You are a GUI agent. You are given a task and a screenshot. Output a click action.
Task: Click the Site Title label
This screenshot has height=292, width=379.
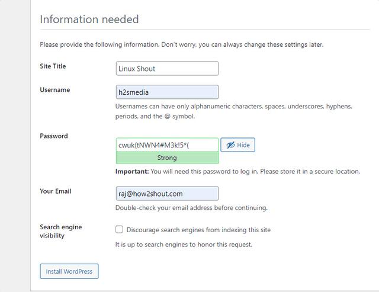click(53, 66)
